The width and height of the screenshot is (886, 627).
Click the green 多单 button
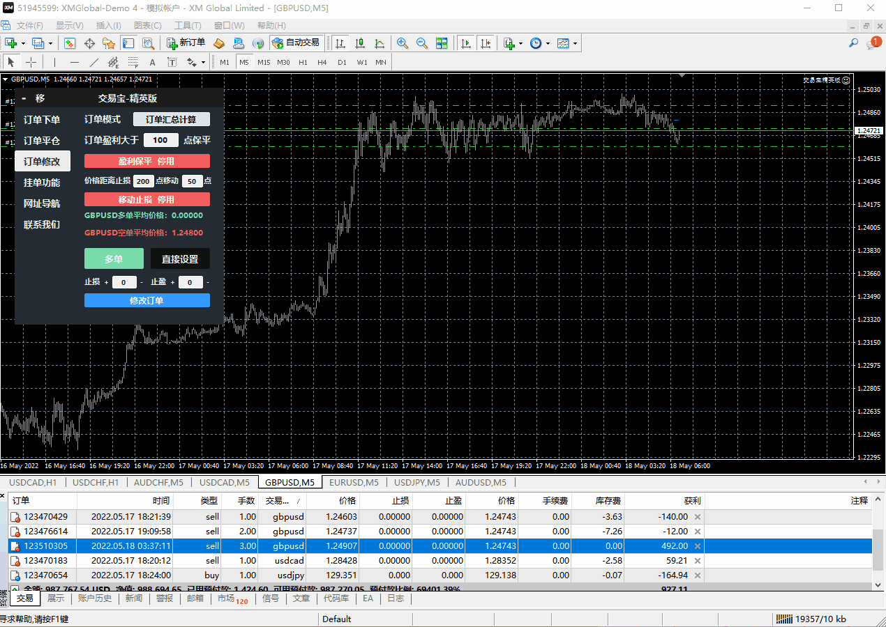[x=114, y=259]
